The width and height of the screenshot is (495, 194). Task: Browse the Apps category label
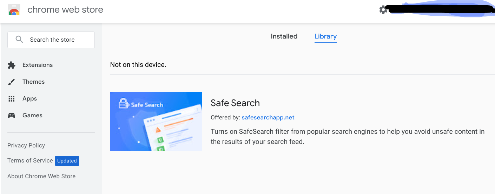click(30, 99)
